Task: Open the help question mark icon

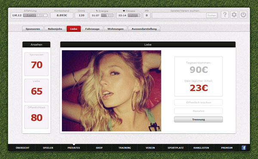Action: [225, 15]
